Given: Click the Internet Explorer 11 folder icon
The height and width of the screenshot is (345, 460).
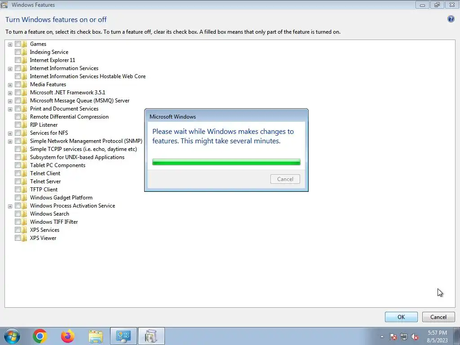Looking at the screenshot, I should (24, 60).
